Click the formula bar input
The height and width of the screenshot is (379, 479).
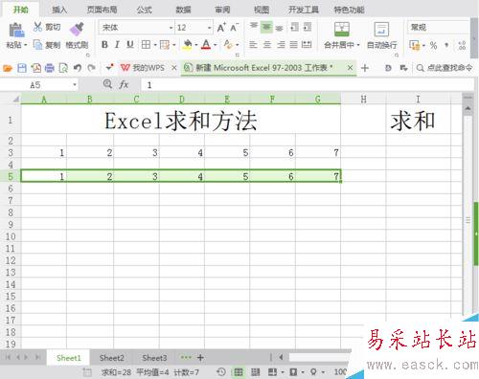(308, 85)
